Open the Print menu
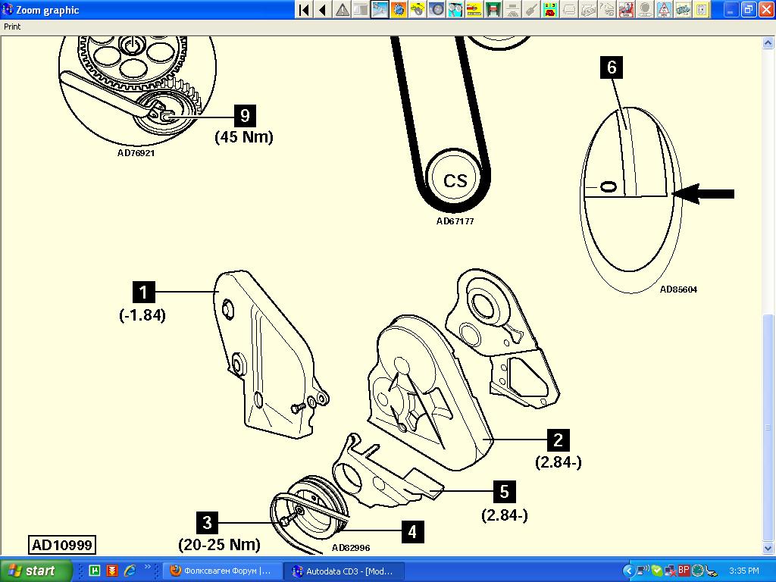The width and height of the screenshot is (776, 582). point(12,27)
